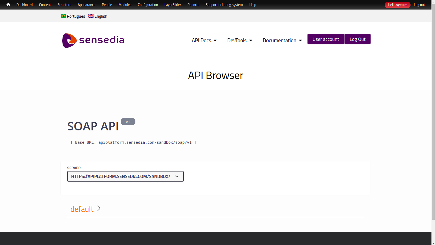Open the API Docs dropdown
The width and height of the screenshot is (435, 245).
click(204, 40)
